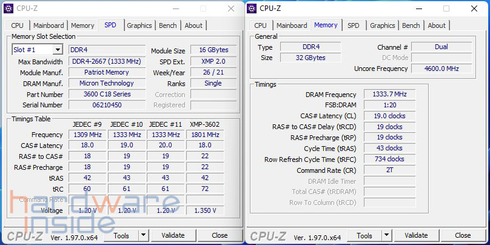Screen dimensions: 490x245
Task: Click the DRAM Frequency value field
Action: pyautogui.click(x=389, y=94)
